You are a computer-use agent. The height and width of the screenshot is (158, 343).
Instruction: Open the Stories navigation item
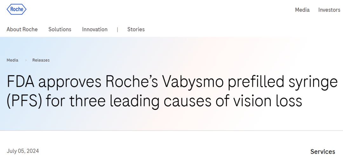coord(136,29)
